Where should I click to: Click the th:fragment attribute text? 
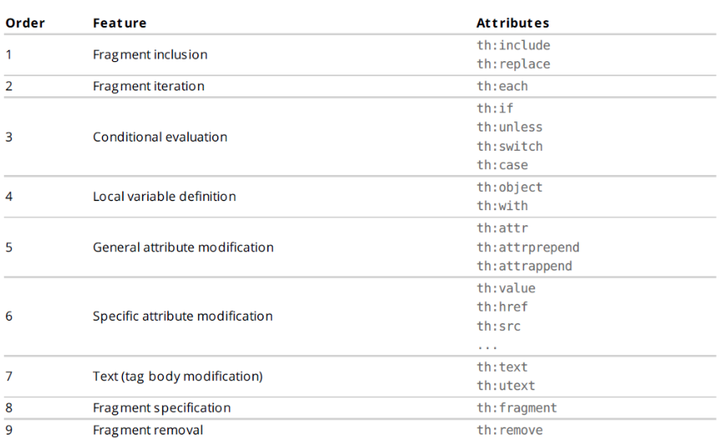click(x=517, y=408)
